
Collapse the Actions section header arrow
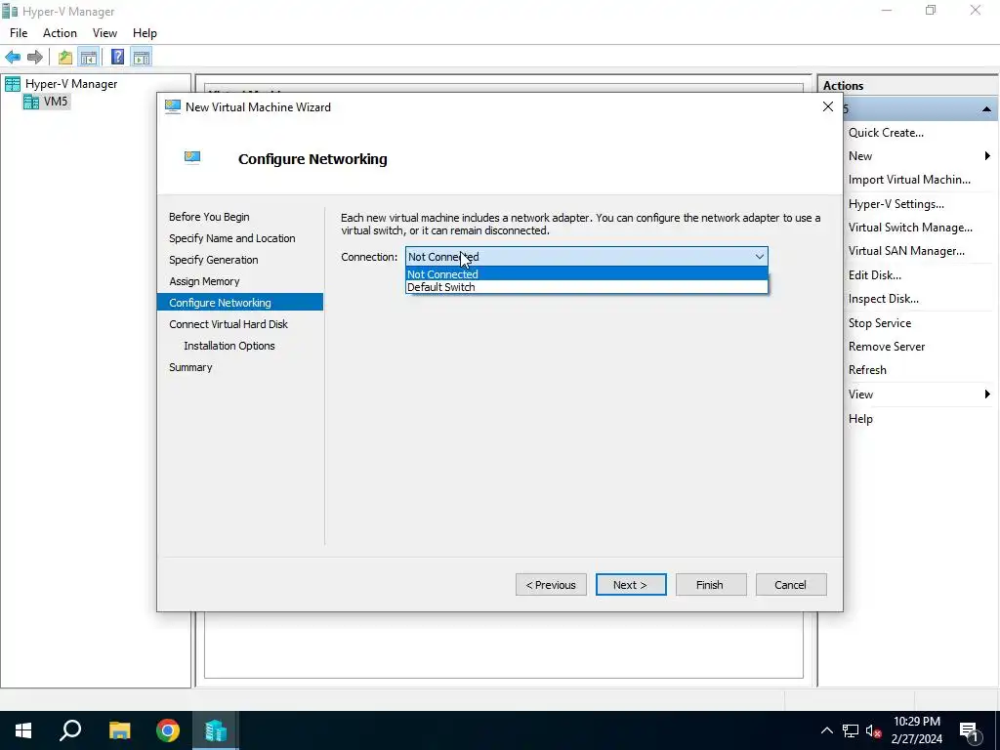coord(986,109)
